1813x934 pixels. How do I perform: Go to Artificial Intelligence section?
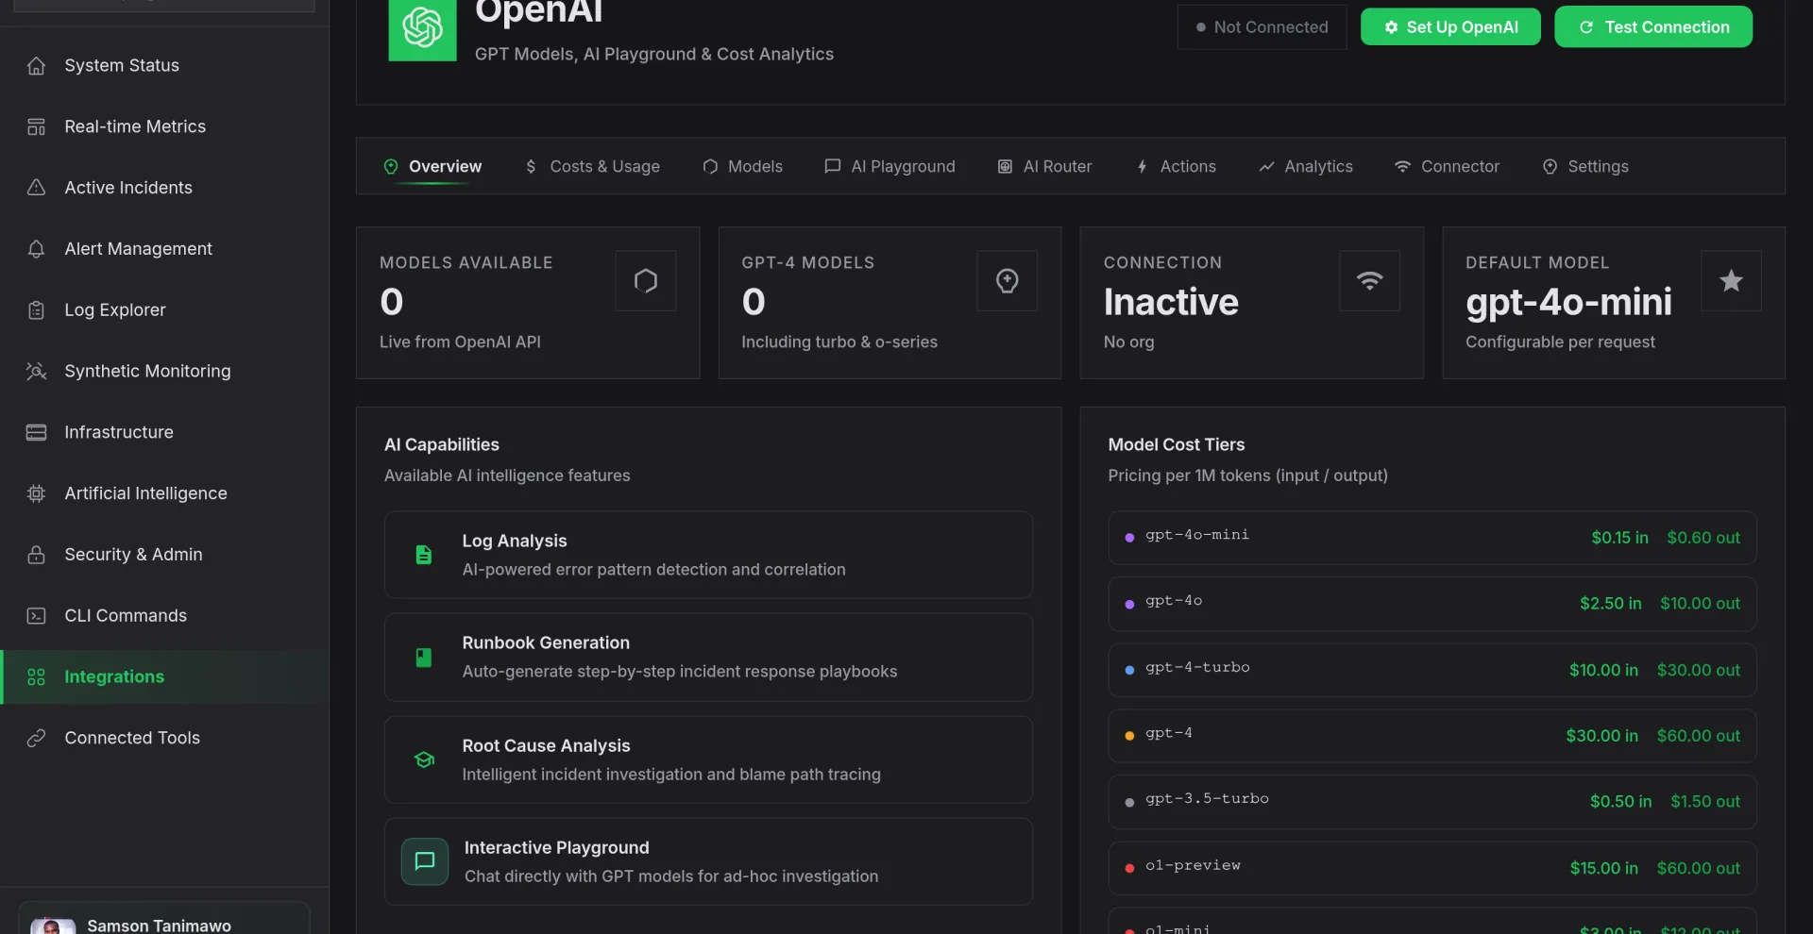164,493
